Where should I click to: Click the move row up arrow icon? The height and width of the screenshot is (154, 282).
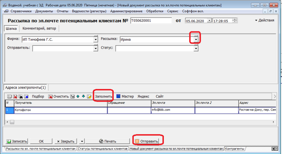78,97
